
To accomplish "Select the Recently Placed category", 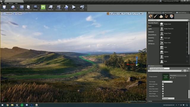I will click(x=153, y=23).
